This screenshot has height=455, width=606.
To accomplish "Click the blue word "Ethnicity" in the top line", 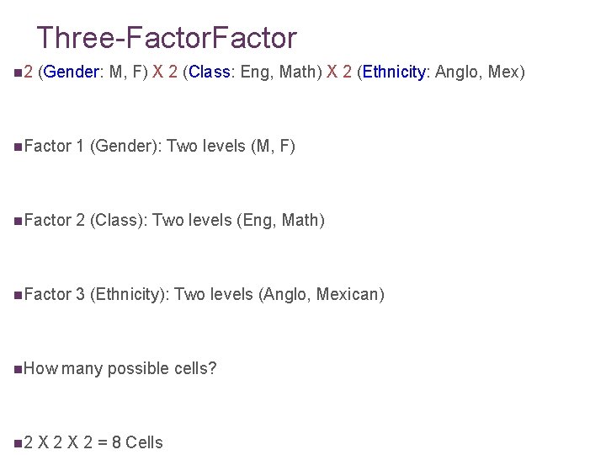I will (x=395, y=72).
